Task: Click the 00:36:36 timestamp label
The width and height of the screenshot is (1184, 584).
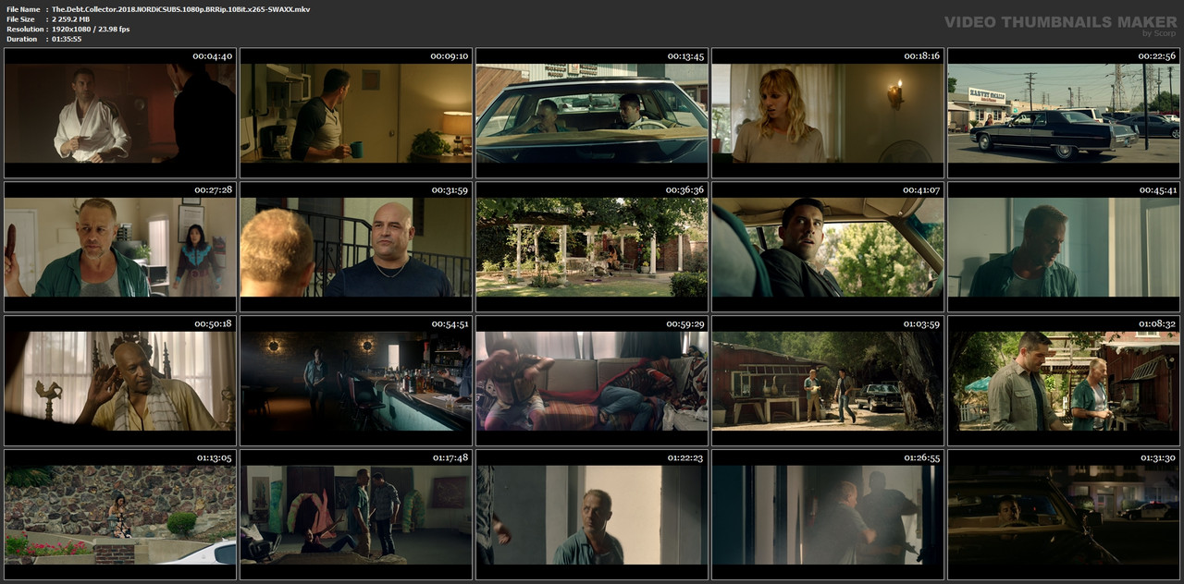Action: (x=684, y=190)
